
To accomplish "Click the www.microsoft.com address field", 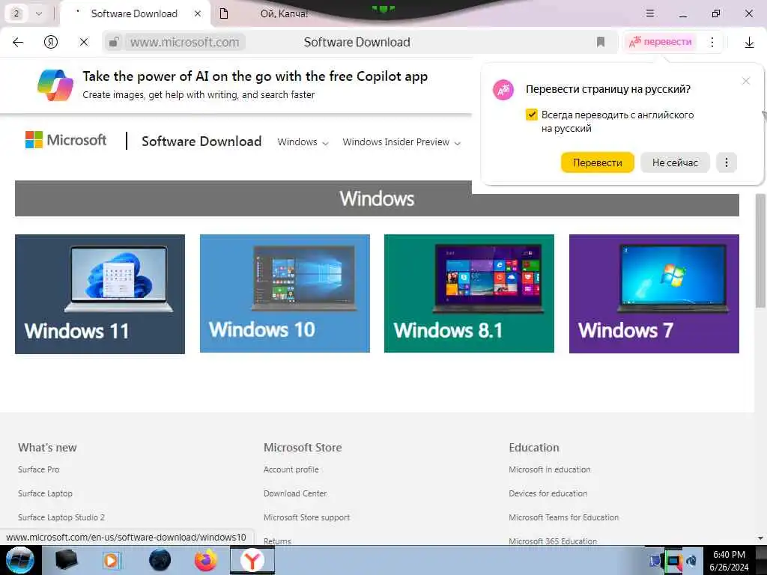I will pos(185,42).
